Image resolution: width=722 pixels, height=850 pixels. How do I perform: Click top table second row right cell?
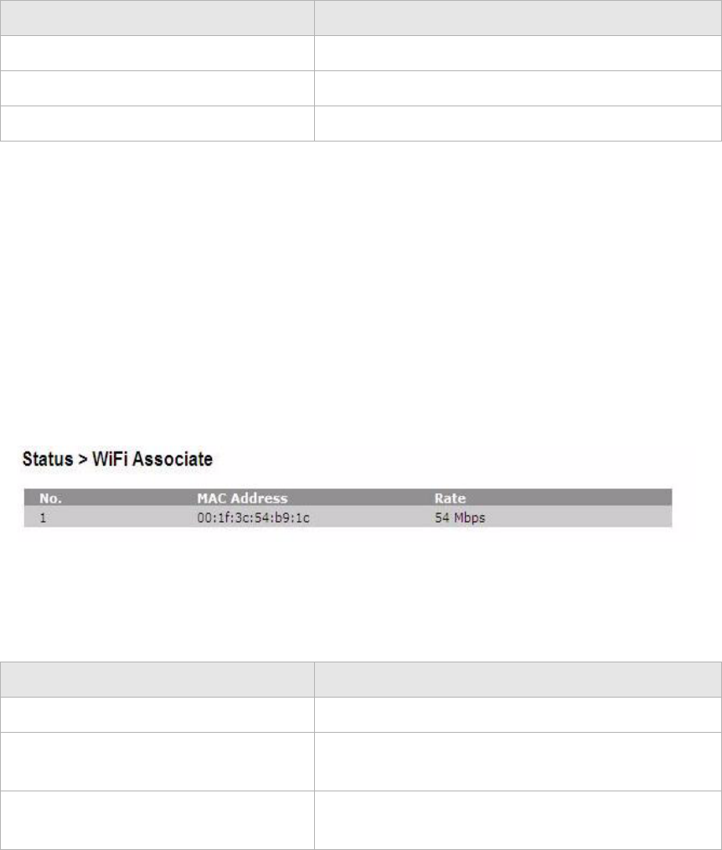(x=518, y=53)
